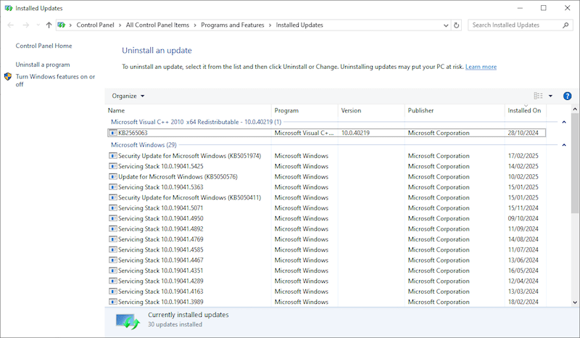
Task: Open the Organize menu
Action: click(128, 96)
